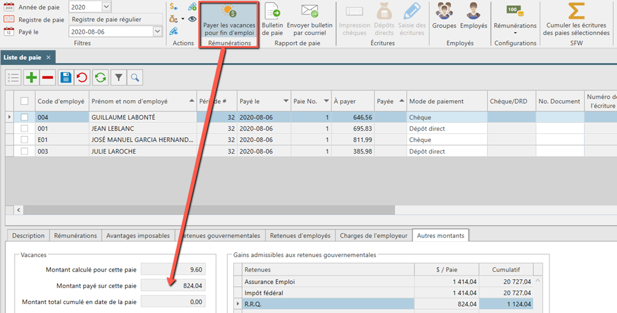Click the blue pencil-eye icon in Actions

174,31
